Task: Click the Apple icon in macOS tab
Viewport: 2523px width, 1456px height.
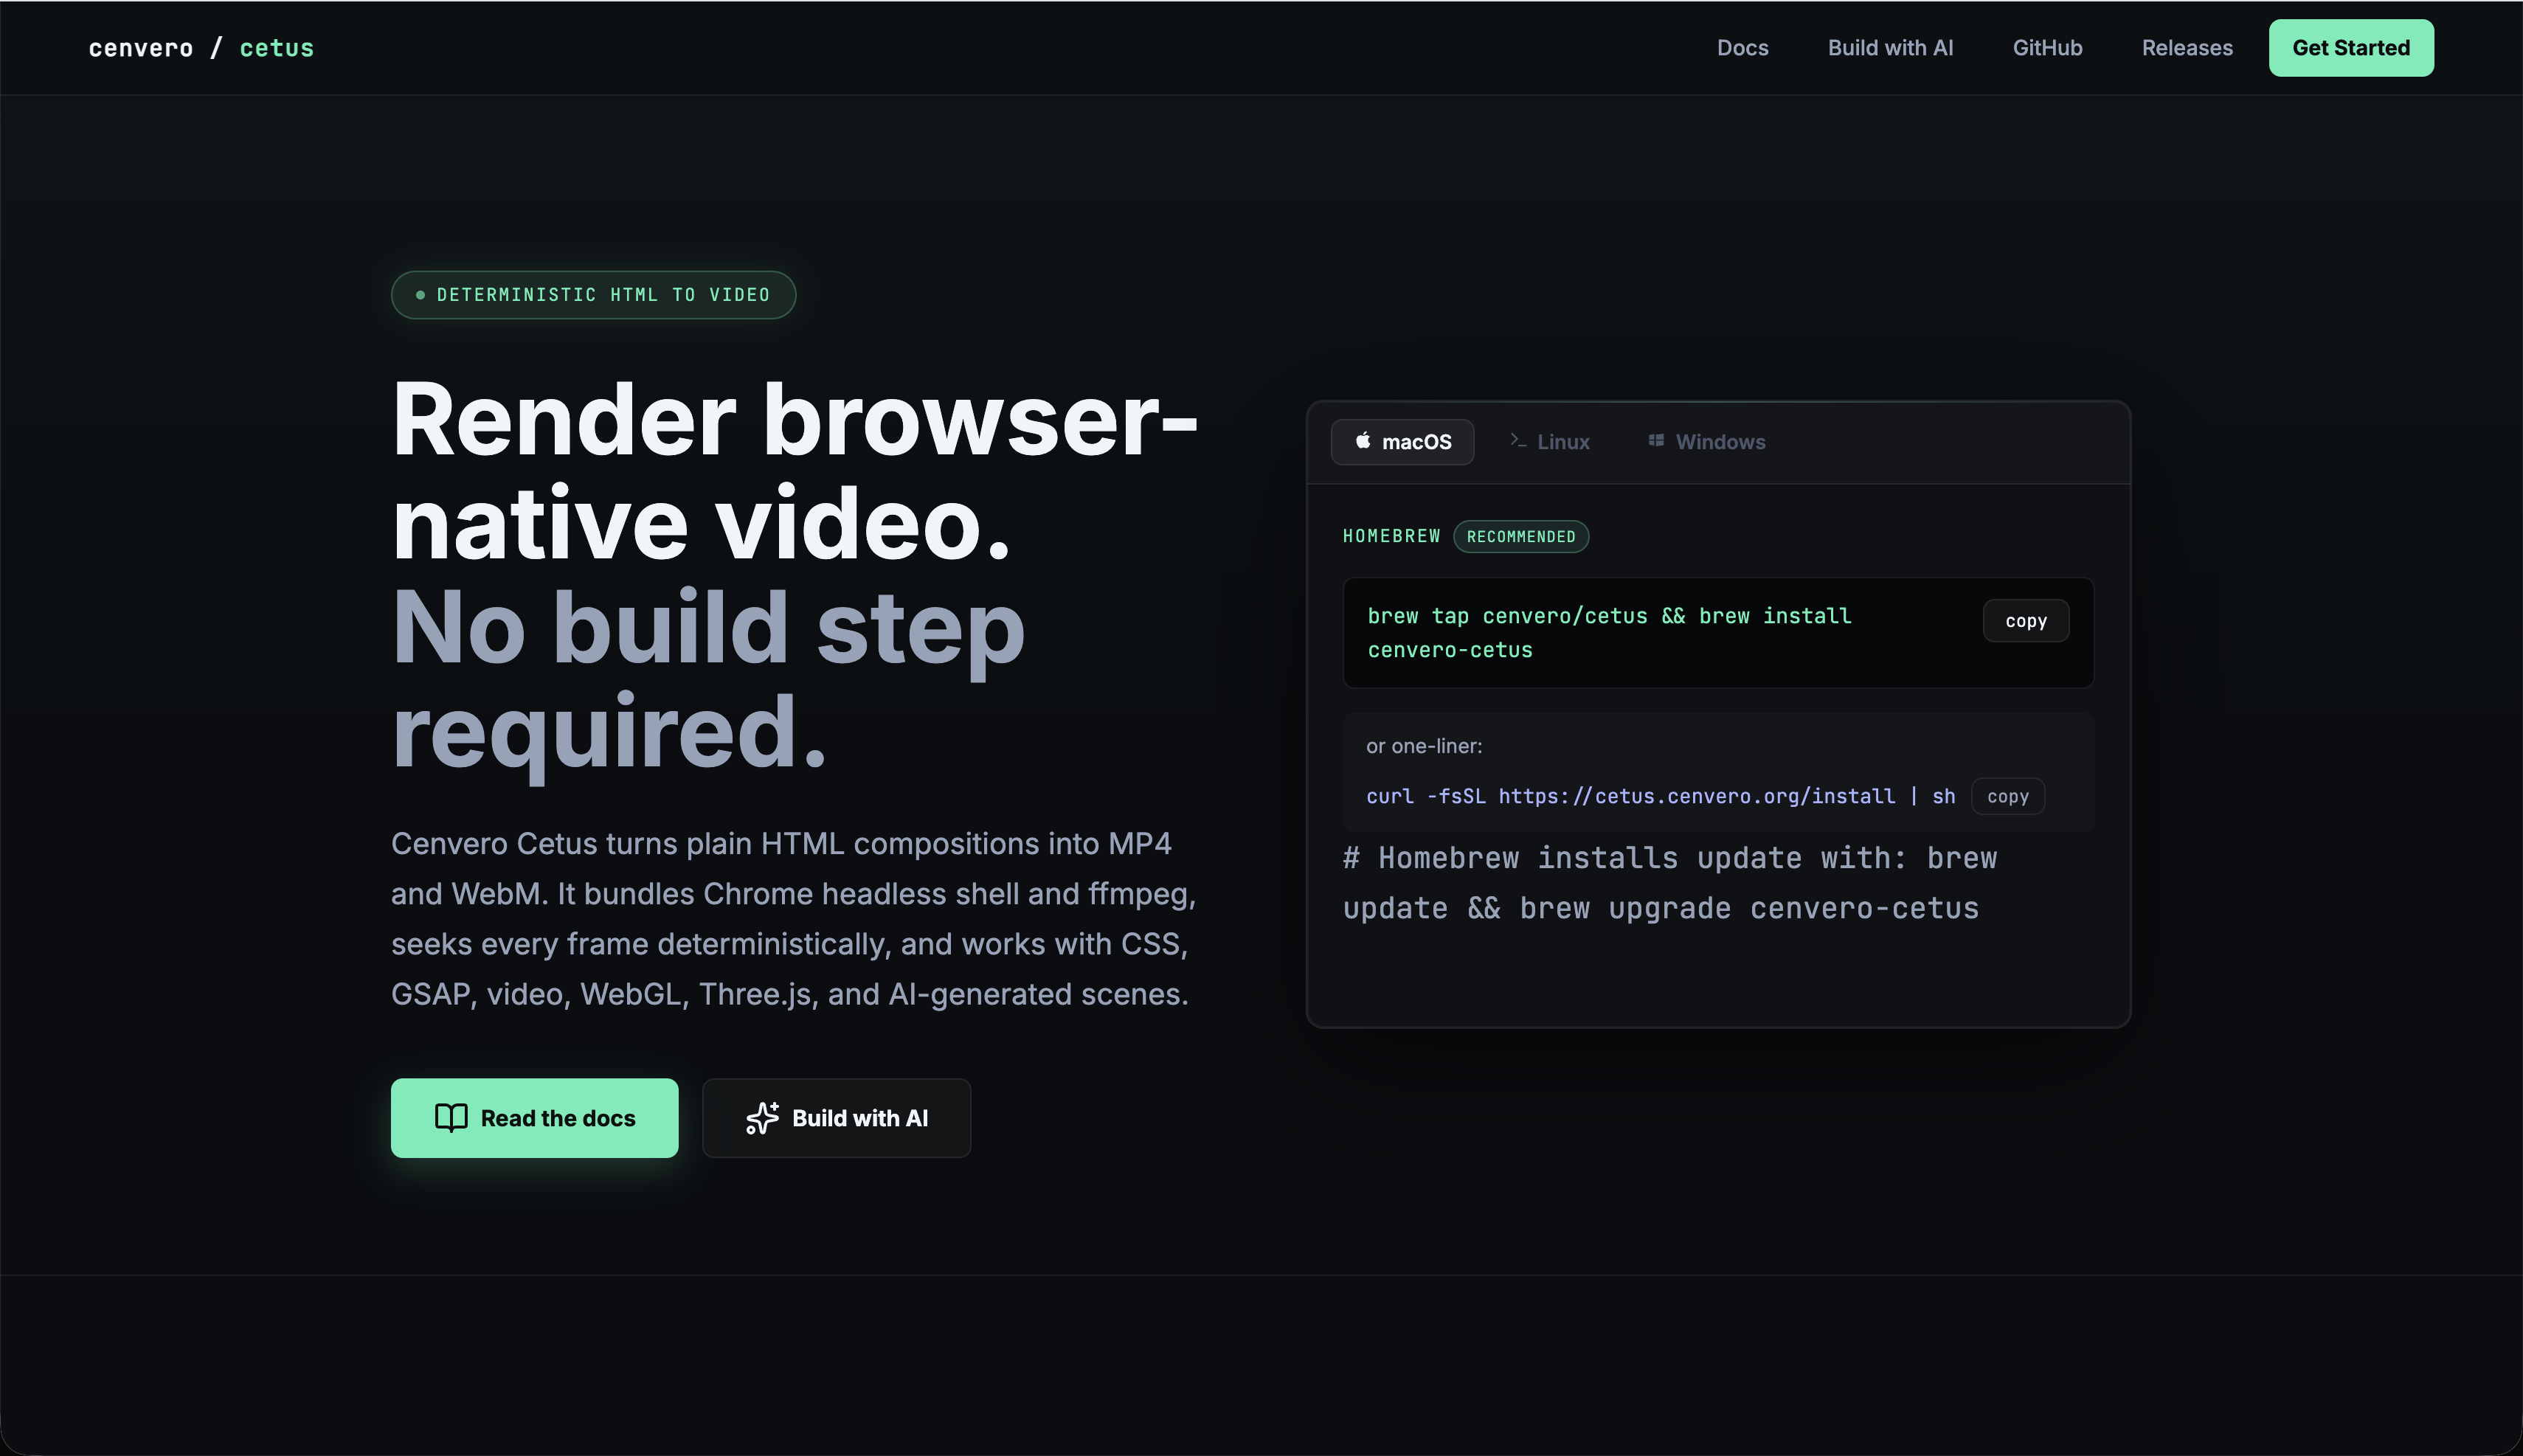Action: (x=1362, y=441)
